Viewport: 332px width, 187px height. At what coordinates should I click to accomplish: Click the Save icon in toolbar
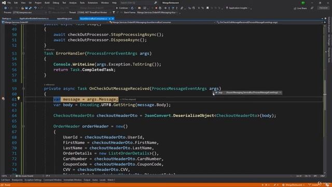pos(26,8)
